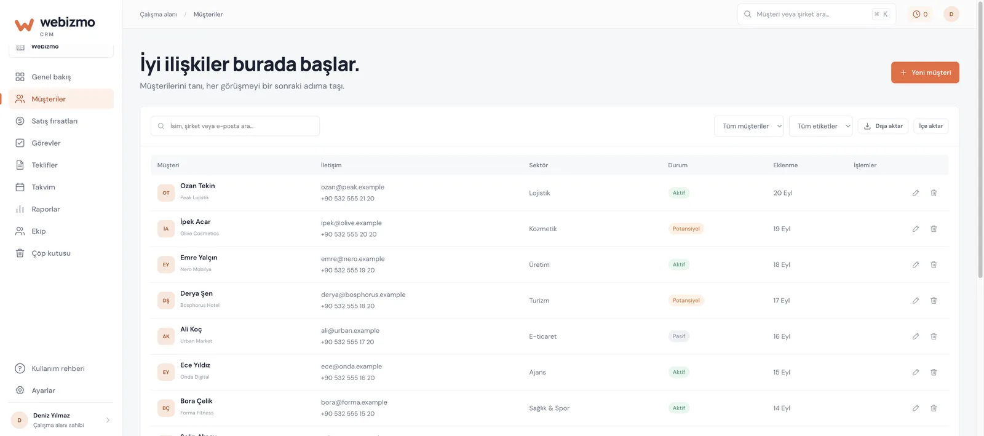Expand the Deniz Yılmaz account chevron
Viewport: 984px width, 436px height.
tap(108, 421)
